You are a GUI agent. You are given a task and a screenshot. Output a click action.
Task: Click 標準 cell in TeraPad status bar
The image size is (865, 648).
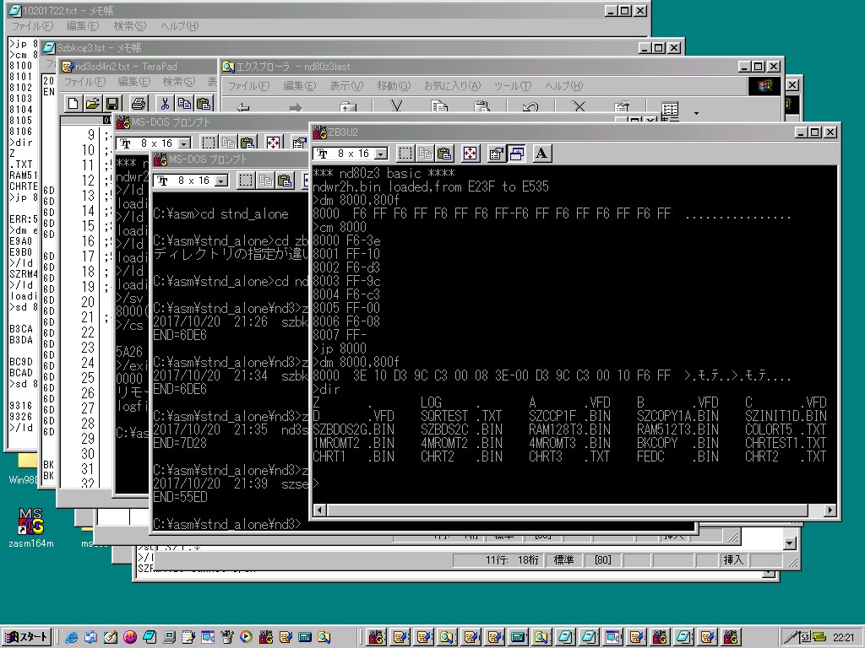click(x=563, y=560)
